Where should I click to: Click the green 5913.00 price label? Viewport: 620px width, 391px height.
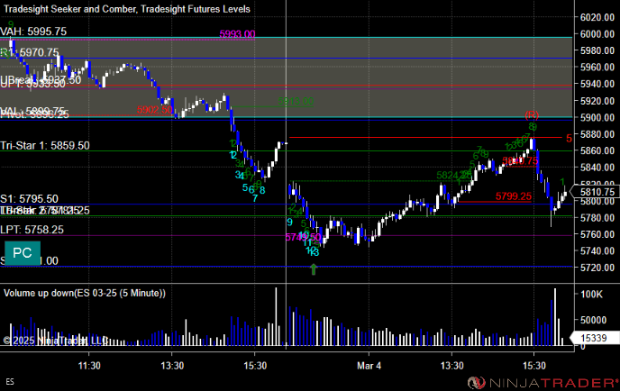tap(296, 101)
